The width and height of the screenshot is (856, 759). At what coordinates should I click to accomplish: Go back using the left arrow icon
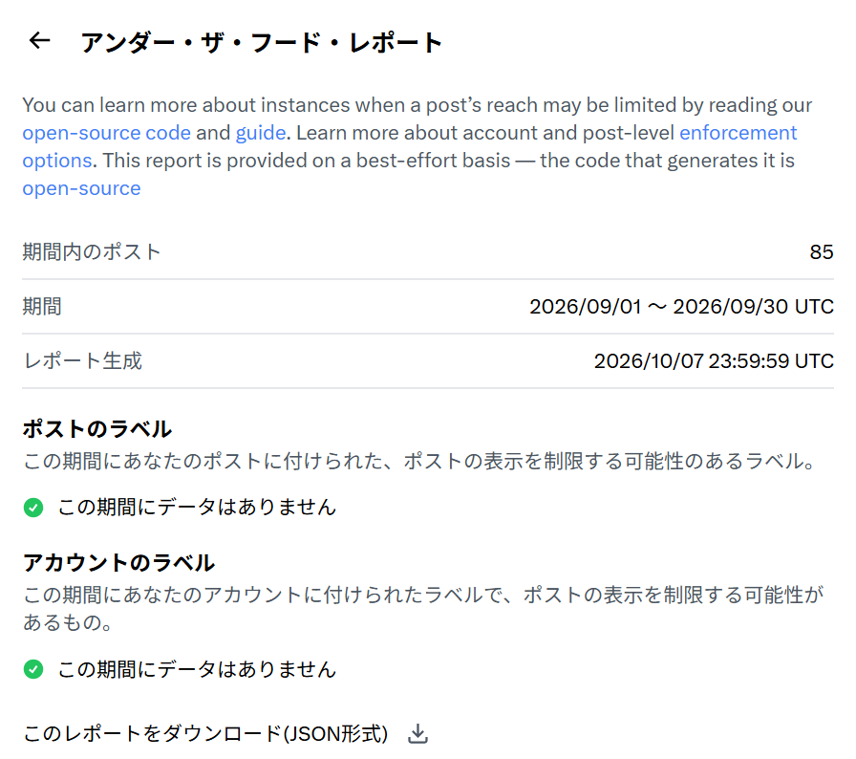39,40
